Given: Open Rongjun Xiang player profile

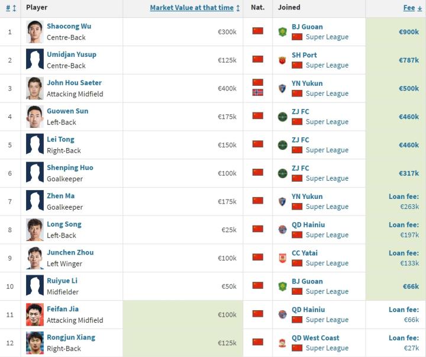Looking at the screenshot, I should coord(71,337).
